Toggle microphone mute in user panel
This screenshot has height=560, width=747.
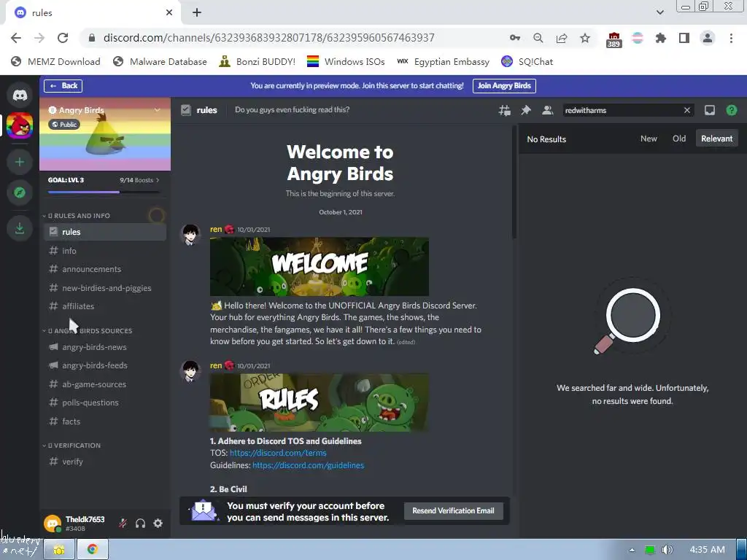[x=123, y=524]
